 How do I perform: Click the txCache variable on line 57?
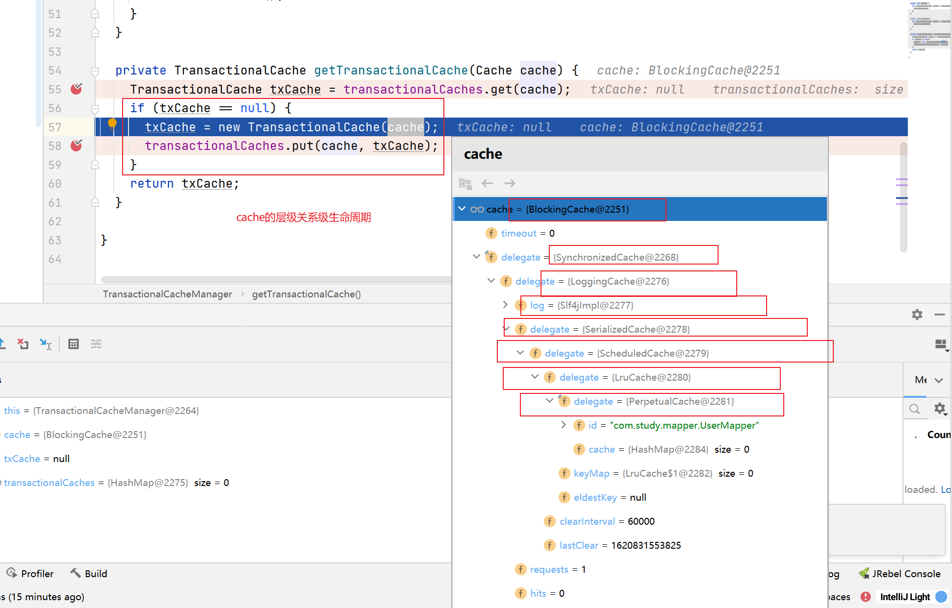pos(170,127)
